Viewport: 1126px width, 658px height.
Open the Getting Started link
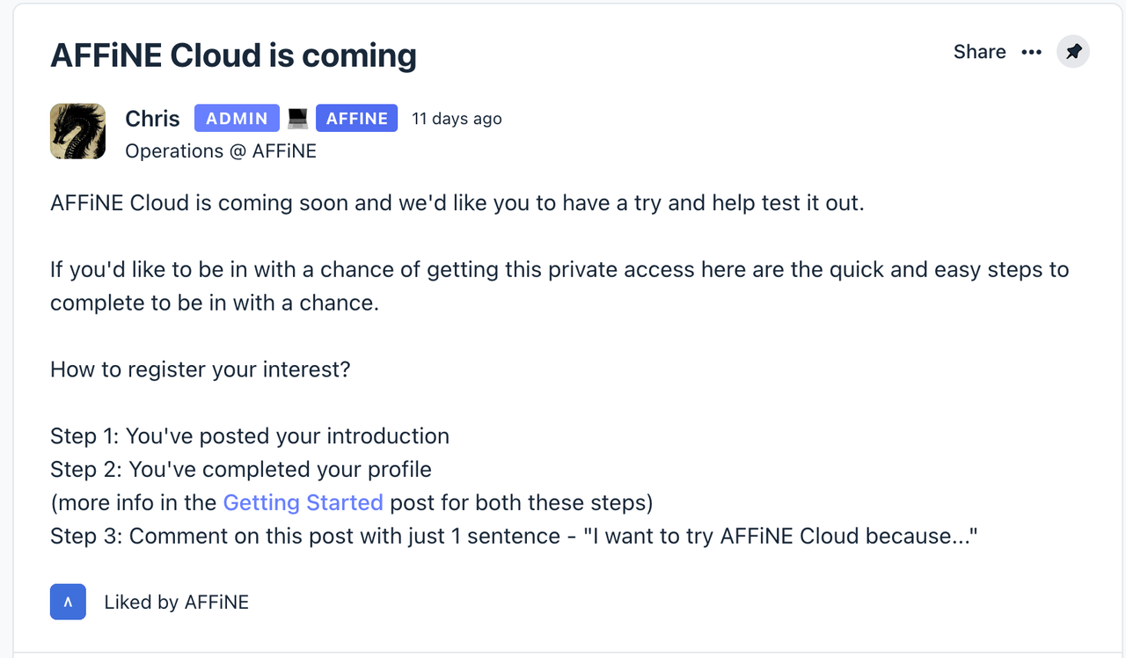pos(303,502)
